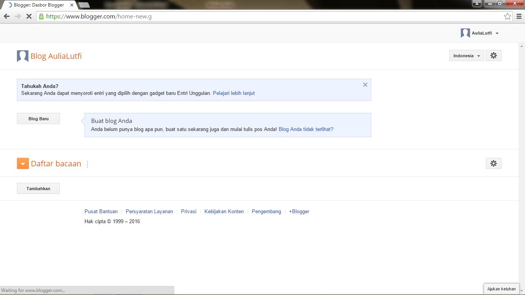This screenshot has height=295, width=525.
Task: Open the Persyaratan Layanan link
Action: click(x=149, y=211)
